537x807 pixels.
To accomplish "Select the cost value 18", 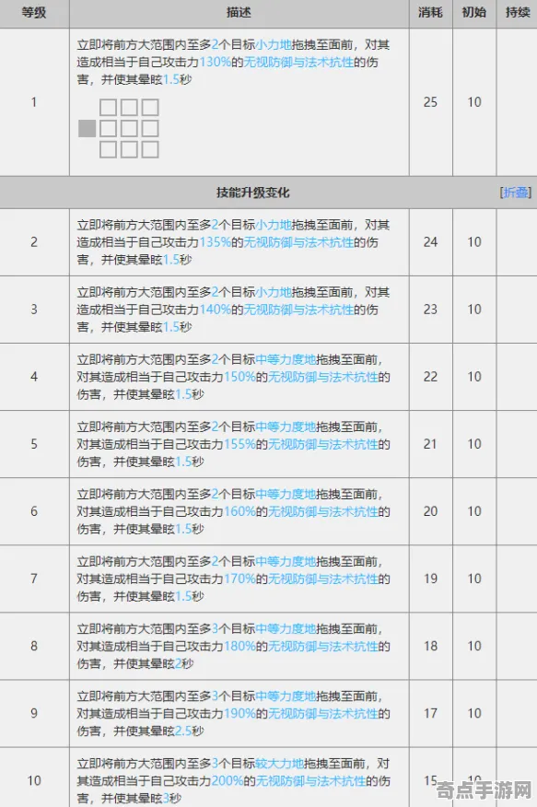I will click(x=430, y=647).
